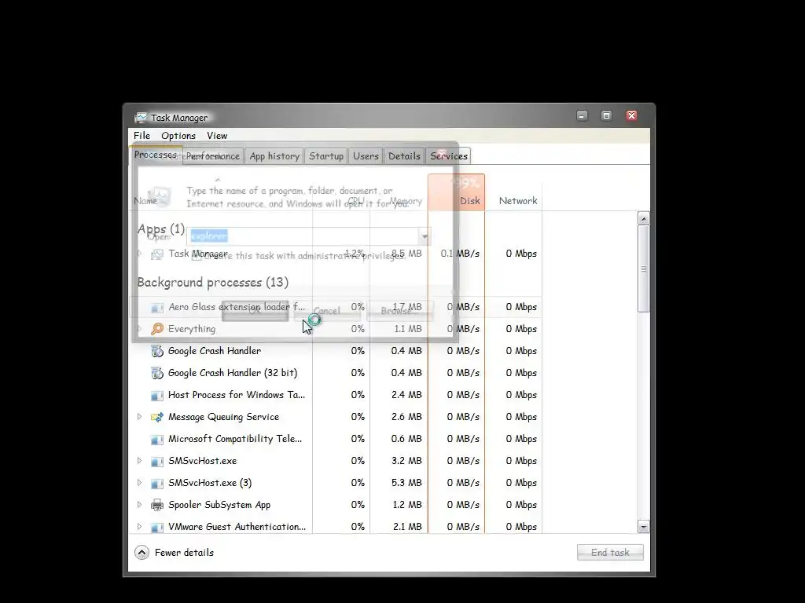Click Cancel in the Run dialog
The height and width of the screenshot is (603, 805).
327,311
